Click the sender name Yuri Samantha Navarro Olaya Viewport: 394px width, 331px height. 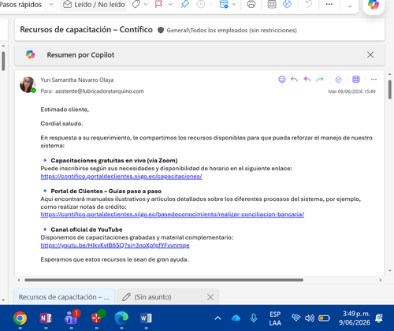[x=77, y=80]
